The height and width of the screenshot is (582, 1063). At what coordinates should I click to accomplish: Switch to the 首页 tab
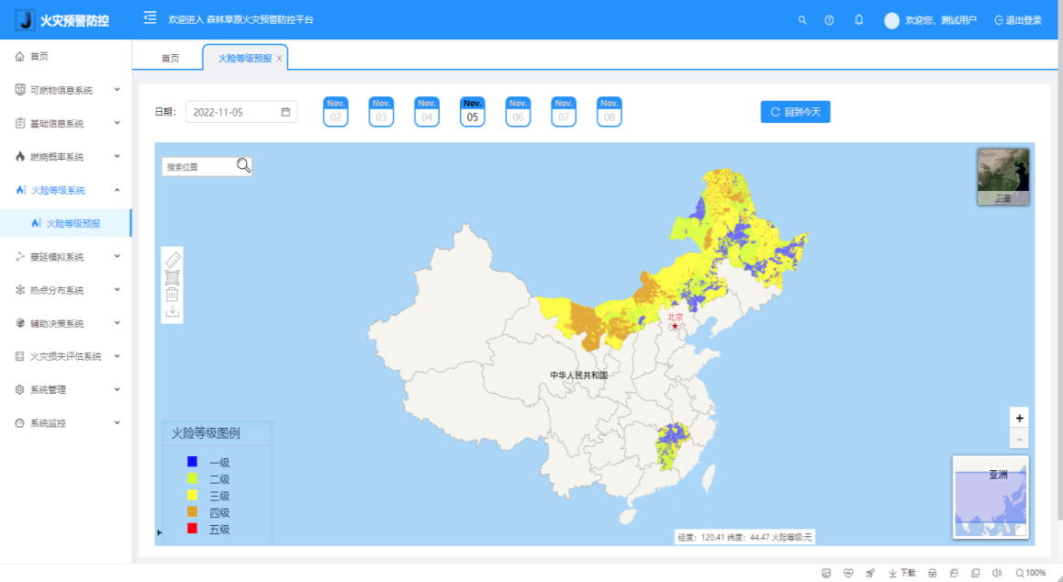point(170,58)
